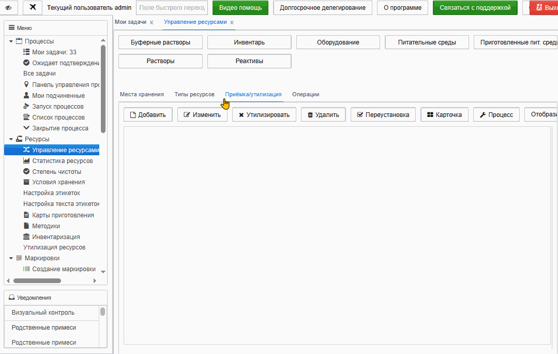Screen dimensions: 558x354
Task: Open Настройка этикеток menu item
Action: pos(52,193)
